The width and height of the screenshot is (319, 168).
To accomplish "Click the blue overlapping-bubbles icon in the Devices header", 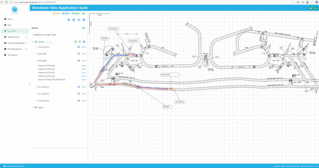I will coord(84,42).
